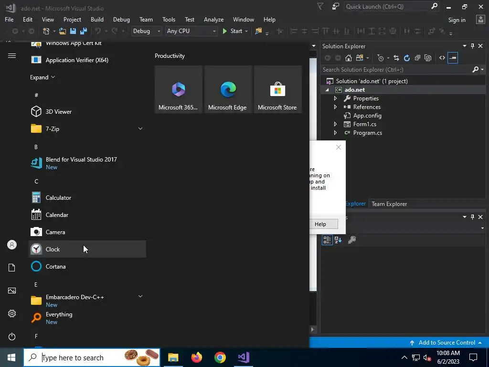Expand the Form1.cs node
The height and width of the screenshot is (367, 489).
point(335,124)
